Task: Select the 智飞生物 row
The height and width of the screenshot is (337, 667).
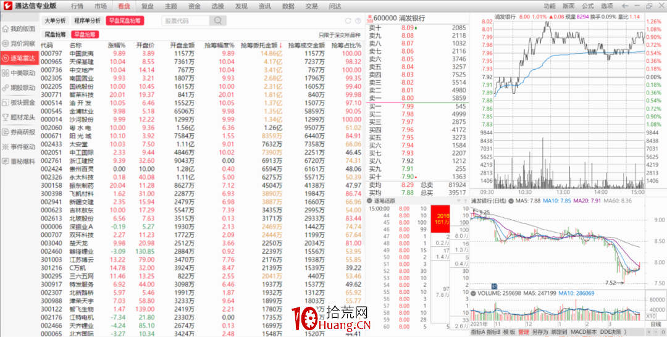Action: [x=201, y=309]
